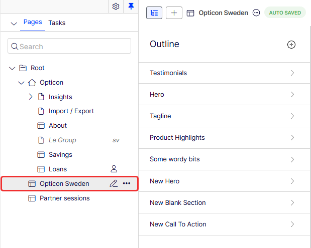Image resolution: width=311 pixels, height=248 pixels.
Task: Toggle the outline view button in toolbar
Action: point(154,13)
